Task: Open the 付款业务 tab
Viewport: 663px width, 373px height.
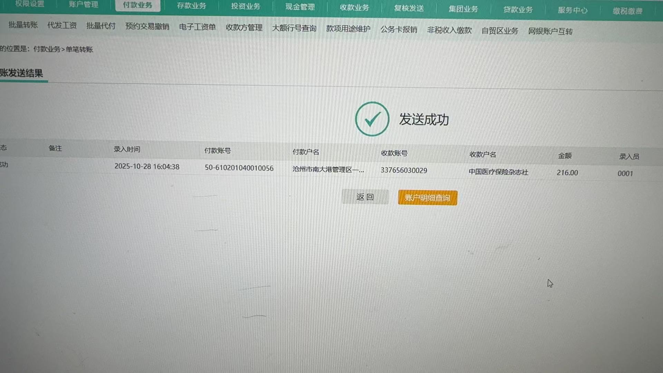Action: point(137,5)
